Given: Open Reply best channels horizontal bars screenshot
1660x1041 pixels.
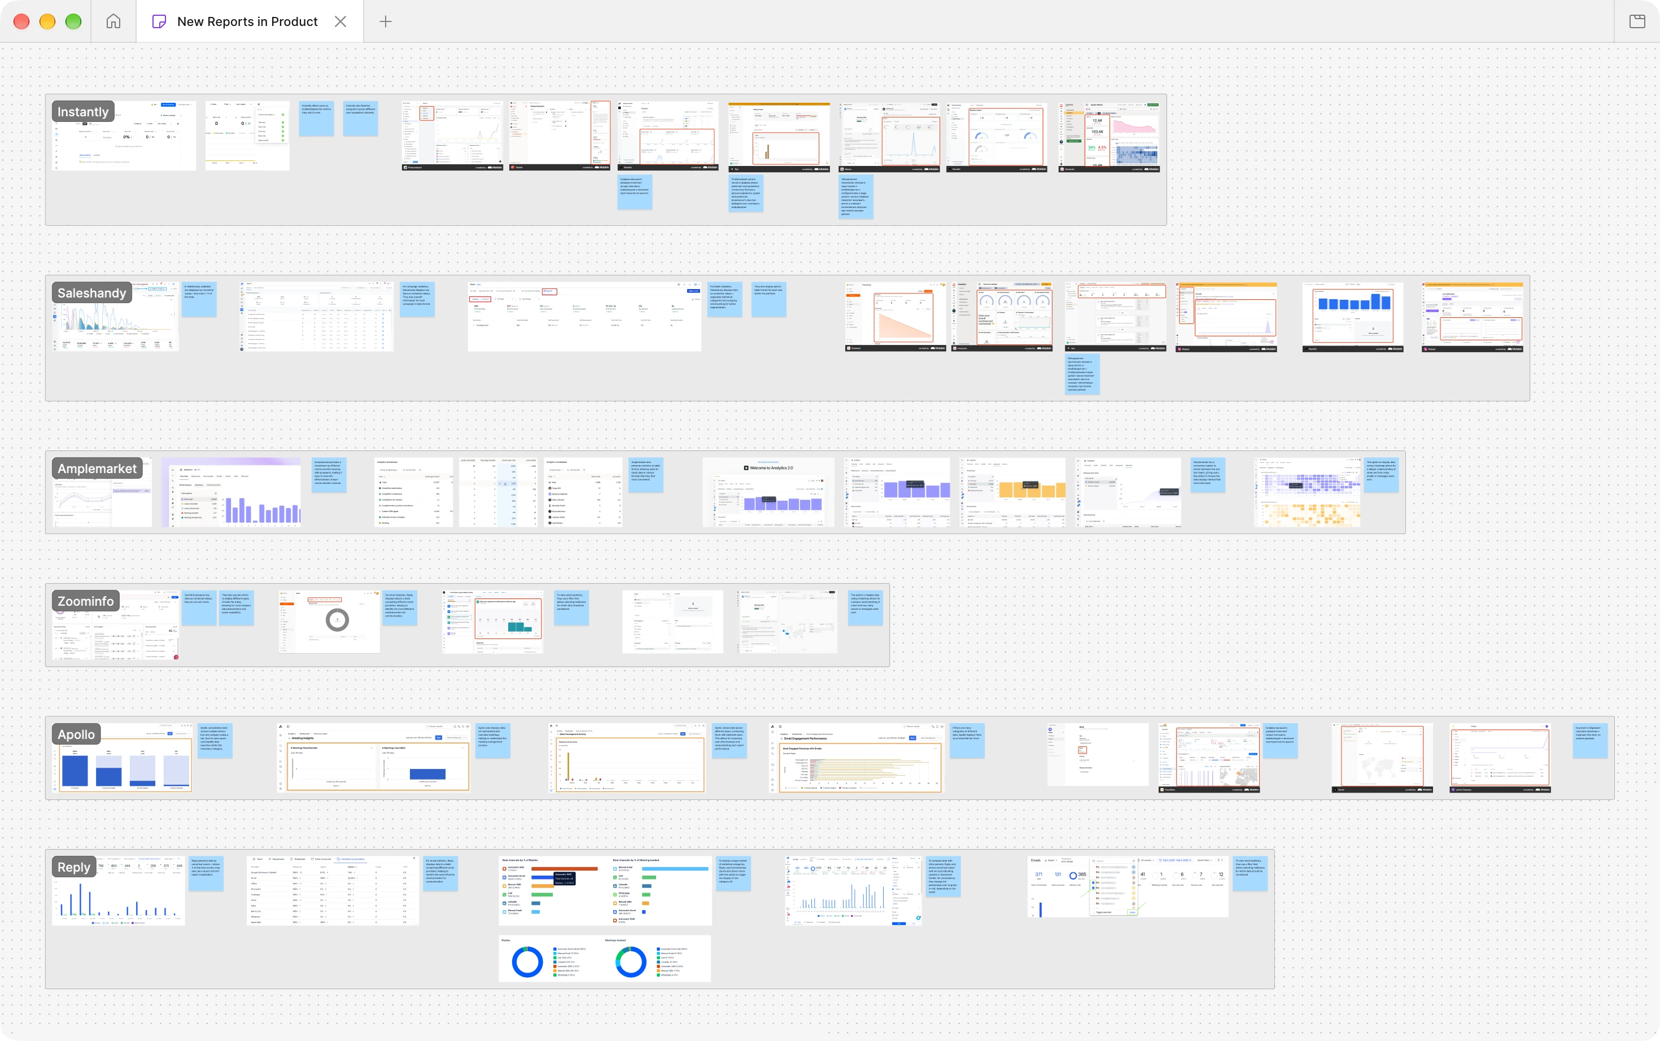Looking at the screenshot, I should coord(605,891).
